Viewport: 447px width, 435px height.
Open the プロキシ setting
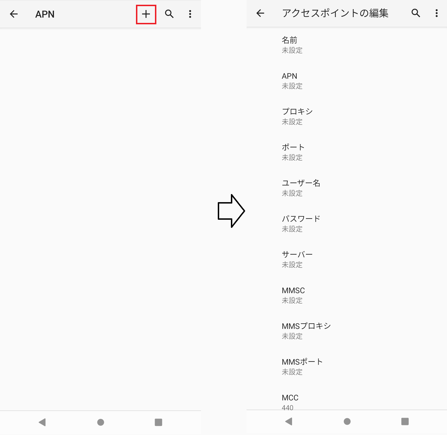point(347,116)
